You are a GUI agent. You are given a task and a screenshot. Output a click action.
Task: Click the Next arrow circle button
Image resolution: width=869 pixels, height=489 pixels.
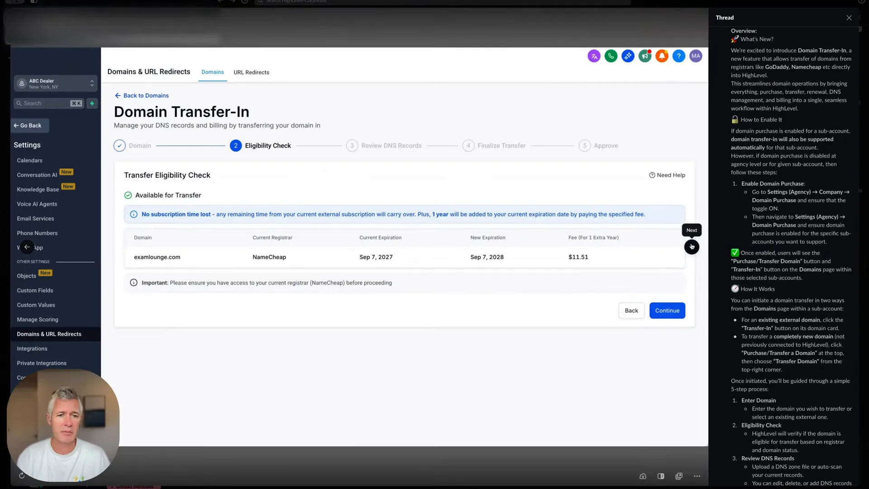(x=692, y=247)
